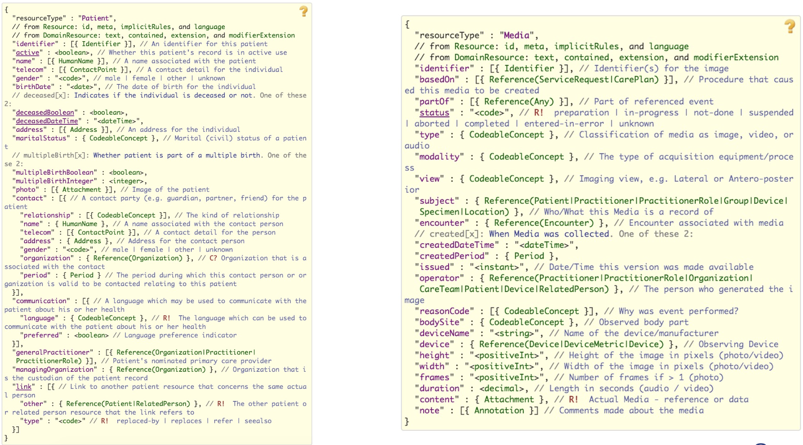Click the help question mark in Media panel

point(789,26)
